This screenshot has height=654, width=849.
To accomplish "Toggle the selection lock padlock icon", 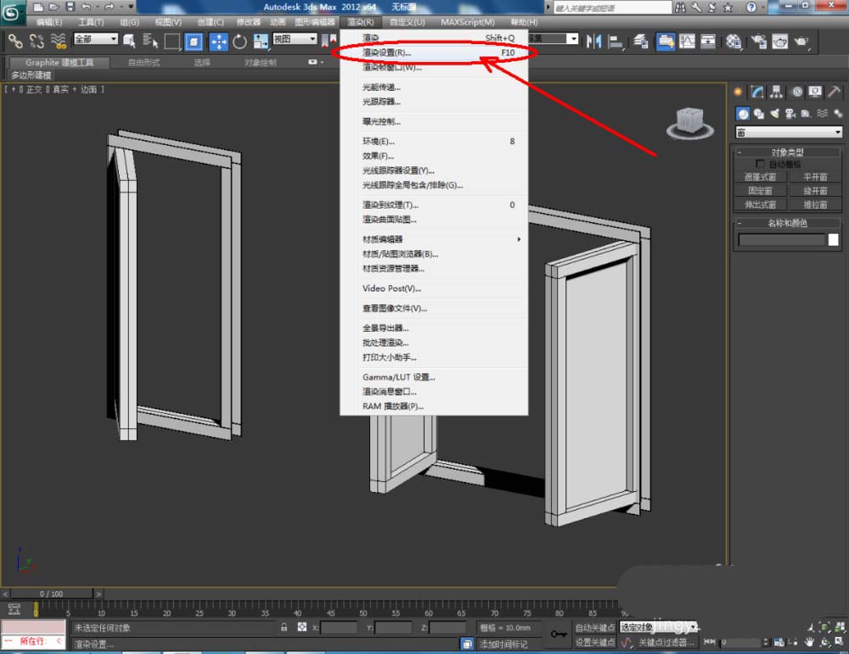I will tap(284, 628).
